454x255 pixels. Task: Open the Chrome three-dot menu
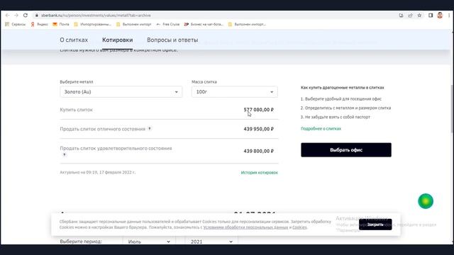point(449,16)
